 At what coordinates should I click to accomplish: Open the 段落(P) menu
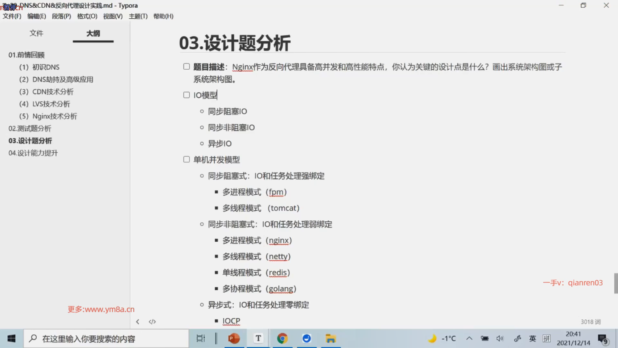[x=61, y=16]
